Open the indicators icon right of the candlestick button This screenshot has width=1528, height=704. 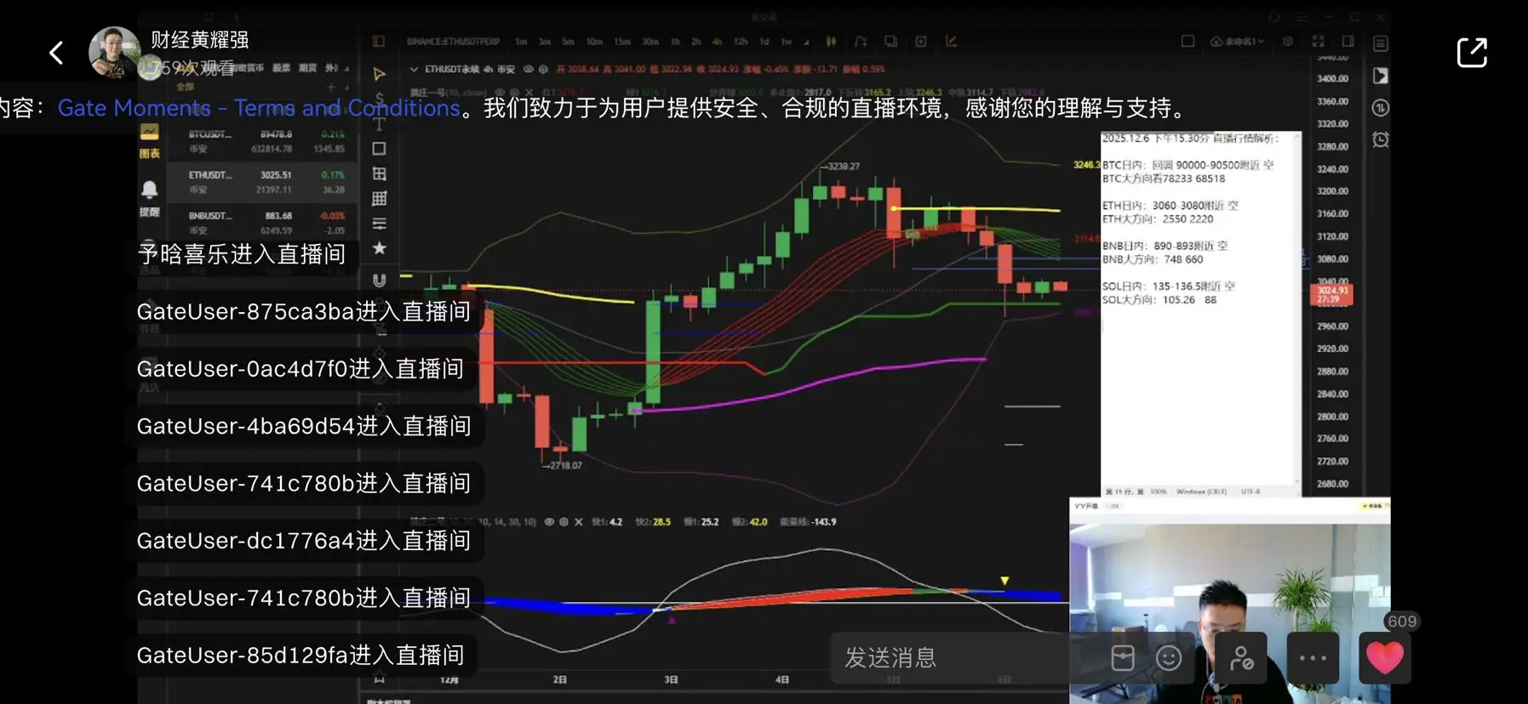pos(861,41)
